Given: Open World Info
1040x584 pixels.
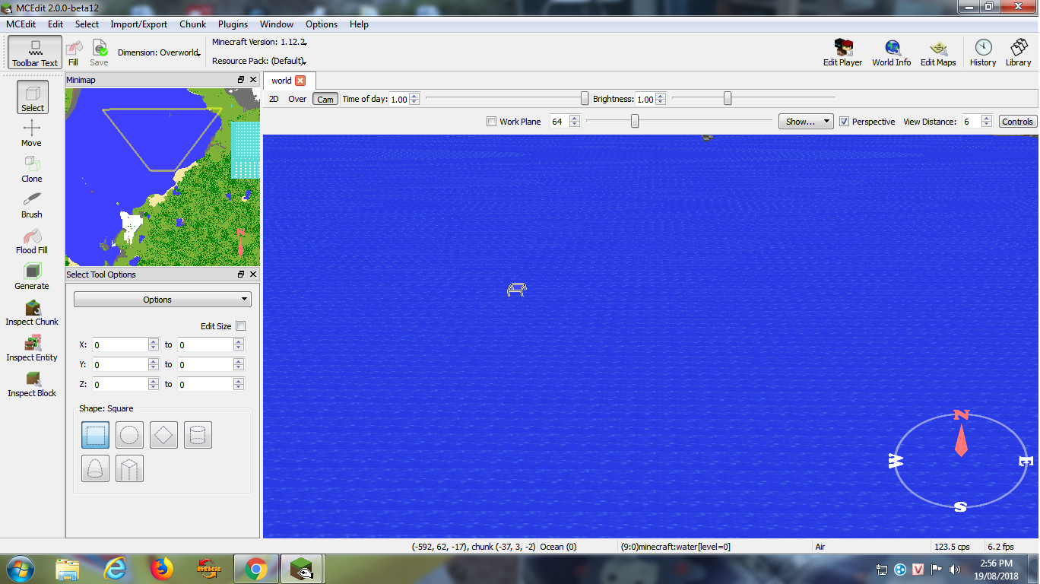Looking at the screenshot, I should coord(891,52).
